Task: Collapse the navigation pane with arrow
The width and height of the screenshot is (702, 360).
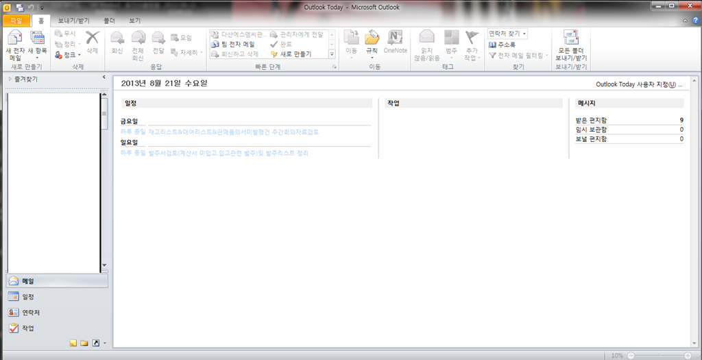Action: [x=104, y=77]
